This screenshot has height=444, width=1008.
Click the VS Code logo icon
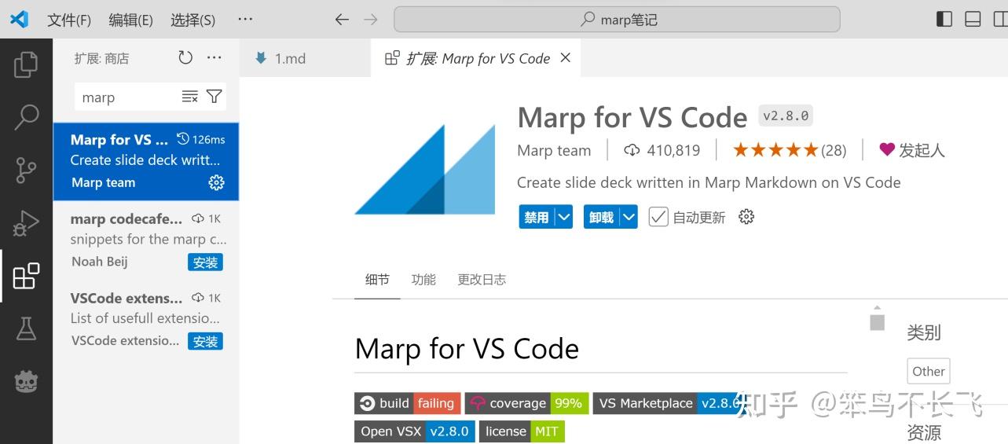(x=19, y=20)
